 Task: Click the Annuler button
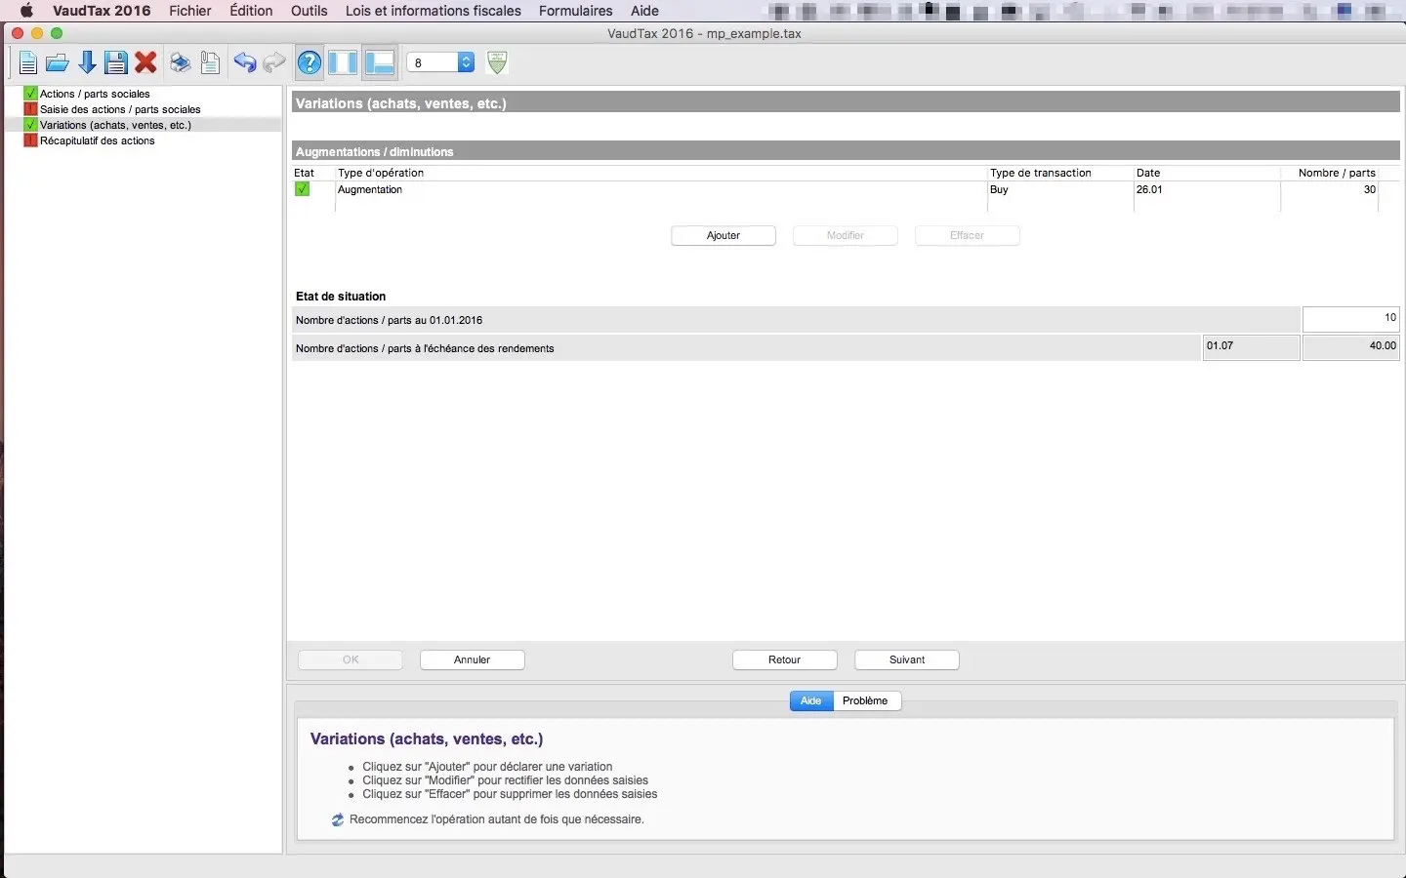coord(473,659)
